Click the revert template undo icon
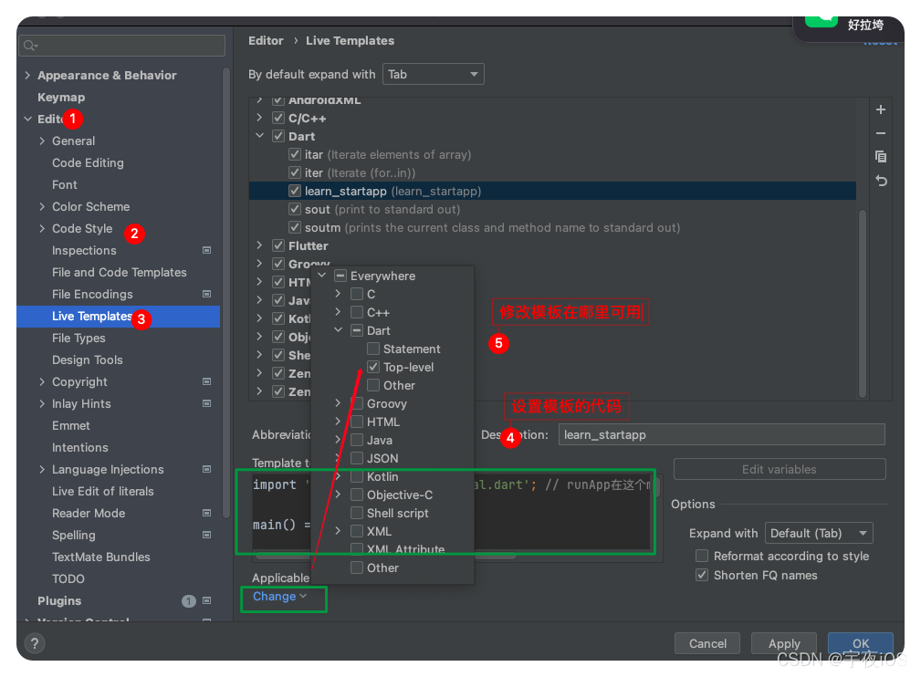Viewport: 921px width, 677px height. [881, 181]
